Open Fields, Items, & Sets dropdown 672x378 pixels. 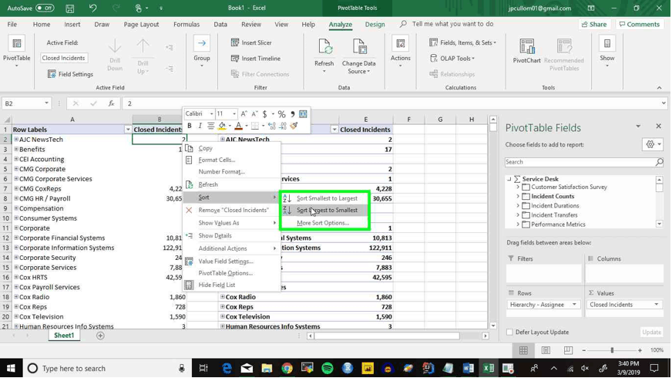click(462, 42)
